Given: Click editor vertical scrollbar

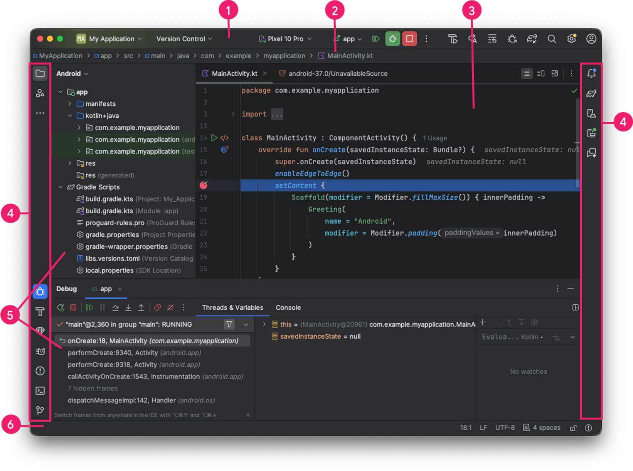Looking at the screenshot, I should coord(577,143).
